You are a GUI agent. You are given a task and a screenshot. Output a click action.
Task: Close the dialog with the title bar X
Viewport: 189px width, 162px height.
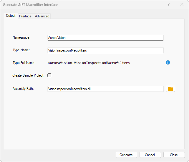click(182, 5)
